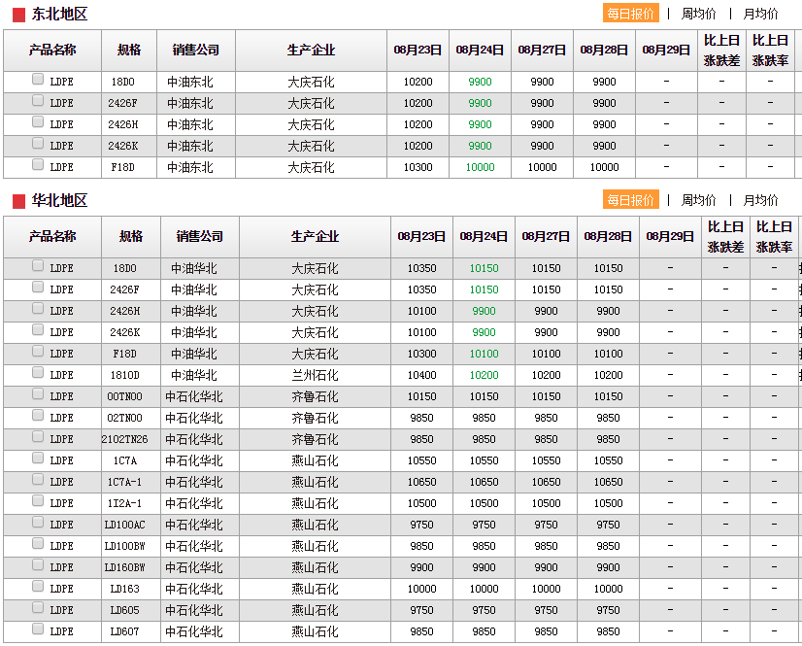Click 规格 header in 华北地区 table
Screen dimensions: 802x646
tap(131, 236)
